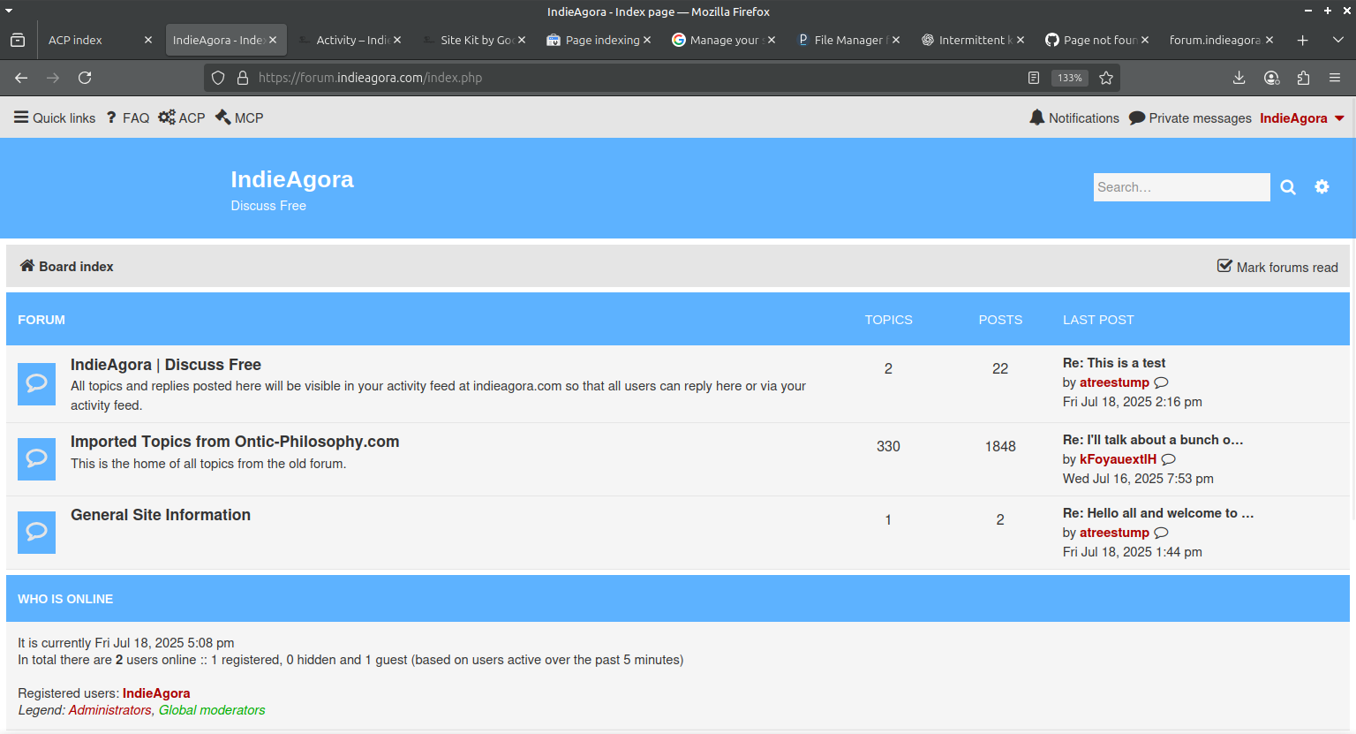Switch to Site Kit by Google tab
This screenshot has height=734, width=1356.
tap(477, 40)
